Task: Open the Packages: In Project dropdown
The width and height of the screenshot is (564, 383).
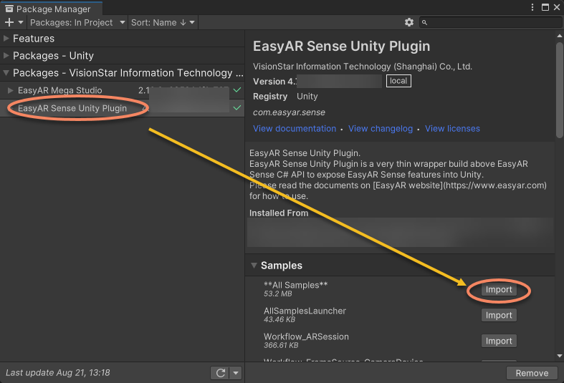Action: pyautogui.click(x=77, y=22)
